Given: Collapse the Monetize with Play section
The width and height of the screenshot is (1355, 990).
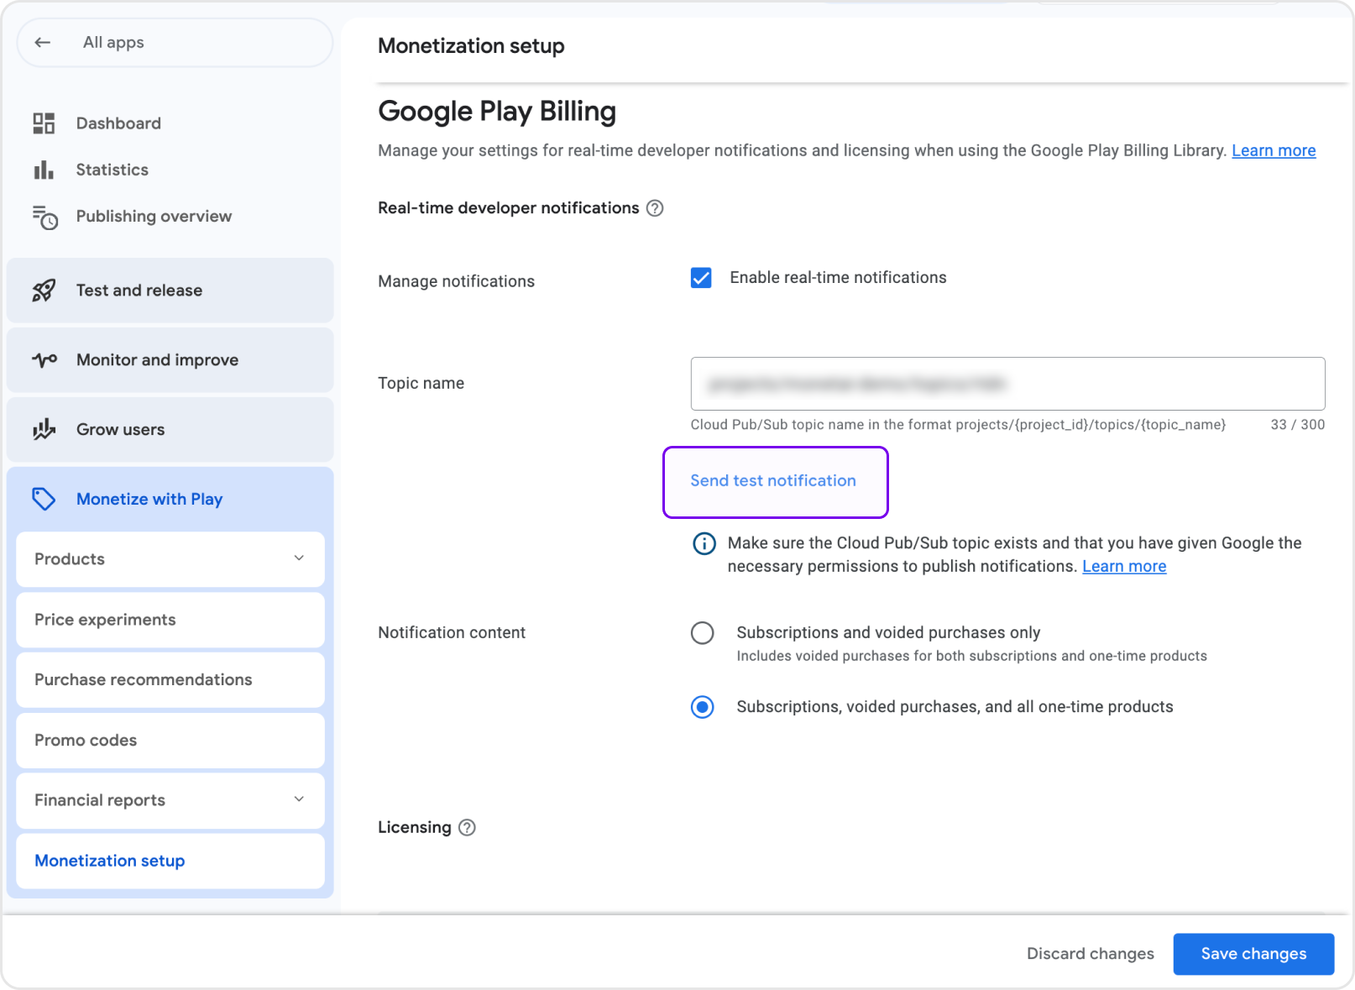Looking at the screenshot, I should point(170,499).
